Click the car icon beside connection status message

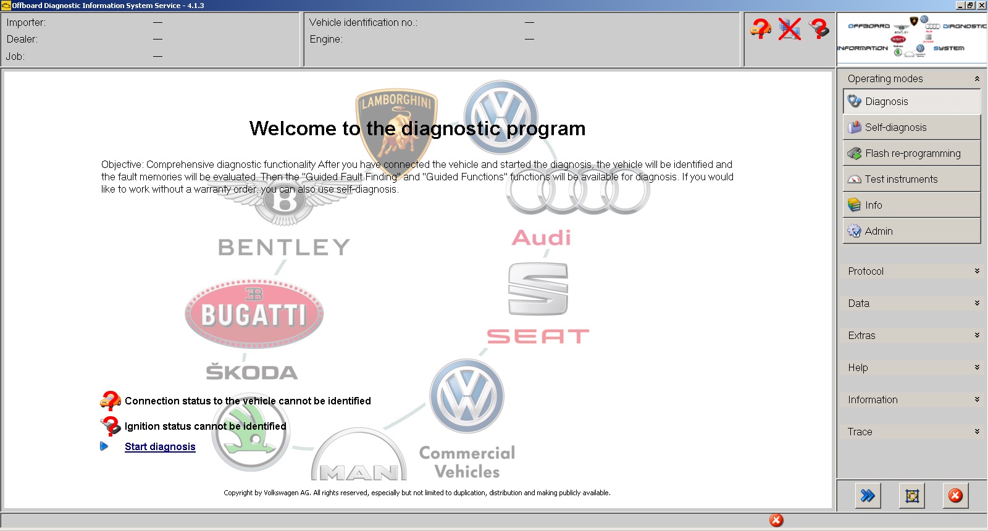tap(111, 401)
